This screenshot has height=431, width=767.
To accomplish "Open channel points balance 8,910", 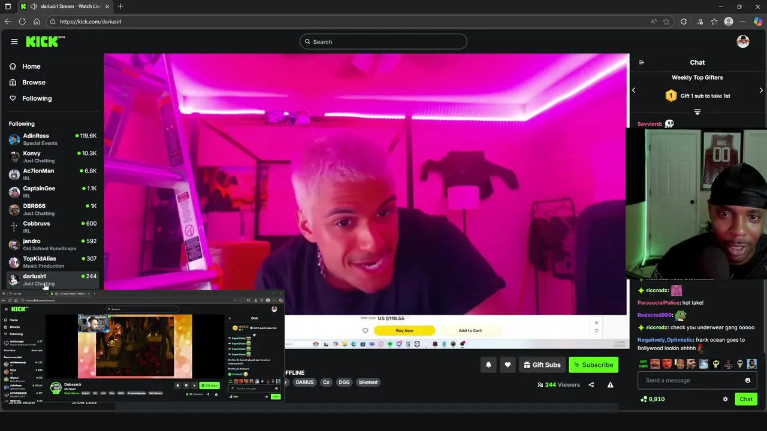I will click(x=653, y=399).
